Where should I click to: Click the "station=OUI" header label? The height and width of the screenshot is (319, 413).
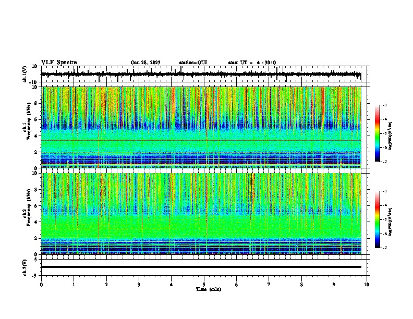tap(193, 63)
